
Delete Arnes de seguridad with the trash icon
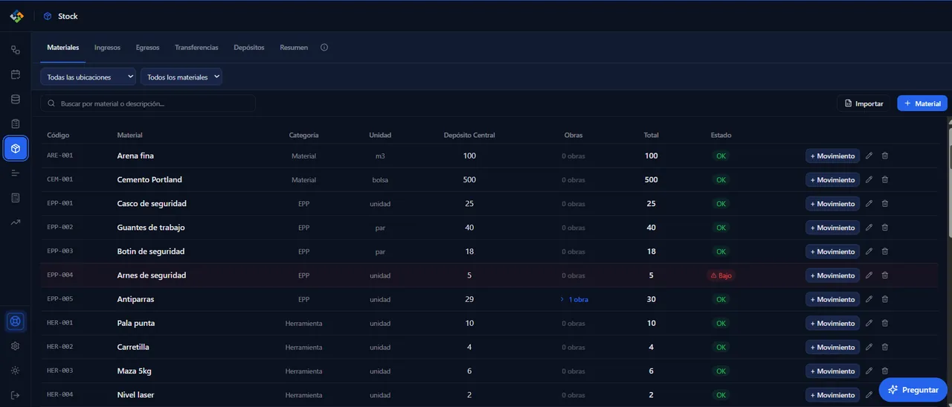pyautogui.click(x=885, y=275)
